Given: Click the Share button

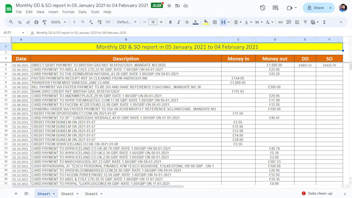Looking at the screenshot, I should [x=316, y=8].
